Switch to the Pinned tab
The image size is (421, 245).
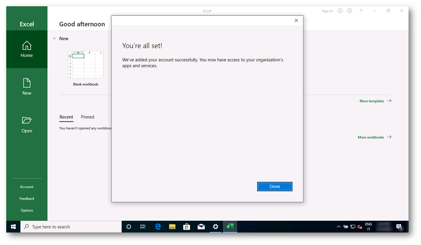coord(88,117)
